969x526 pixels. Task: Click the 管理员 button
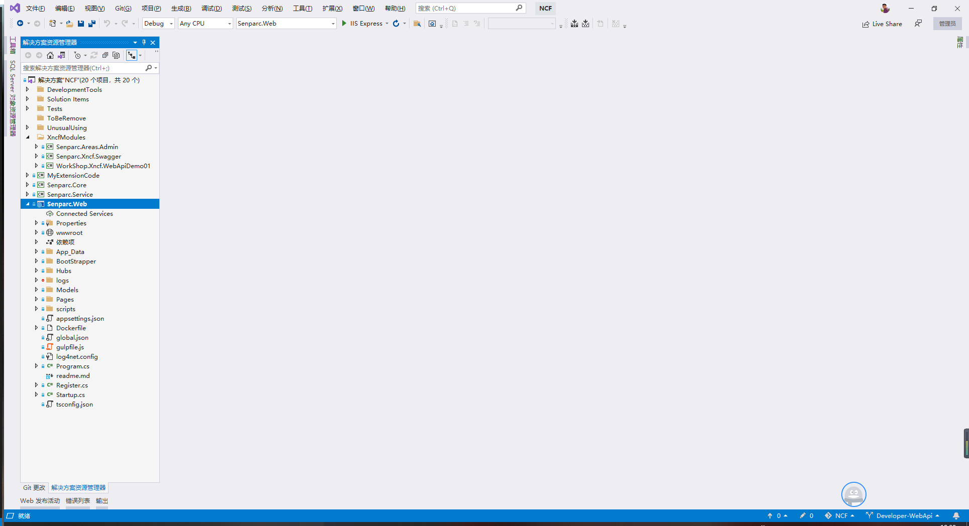pos(947,24)
